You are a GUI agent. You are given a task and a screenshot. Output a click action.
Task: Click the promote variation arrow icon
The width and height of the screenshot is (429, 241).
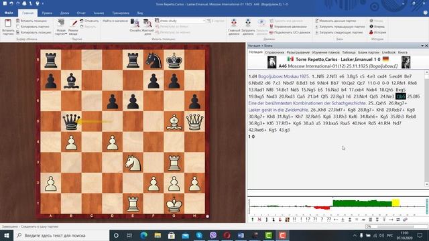(253, 220)
